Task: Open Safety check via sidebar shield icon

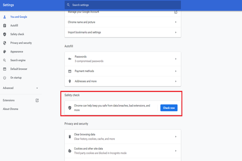Action: point(4,34)
